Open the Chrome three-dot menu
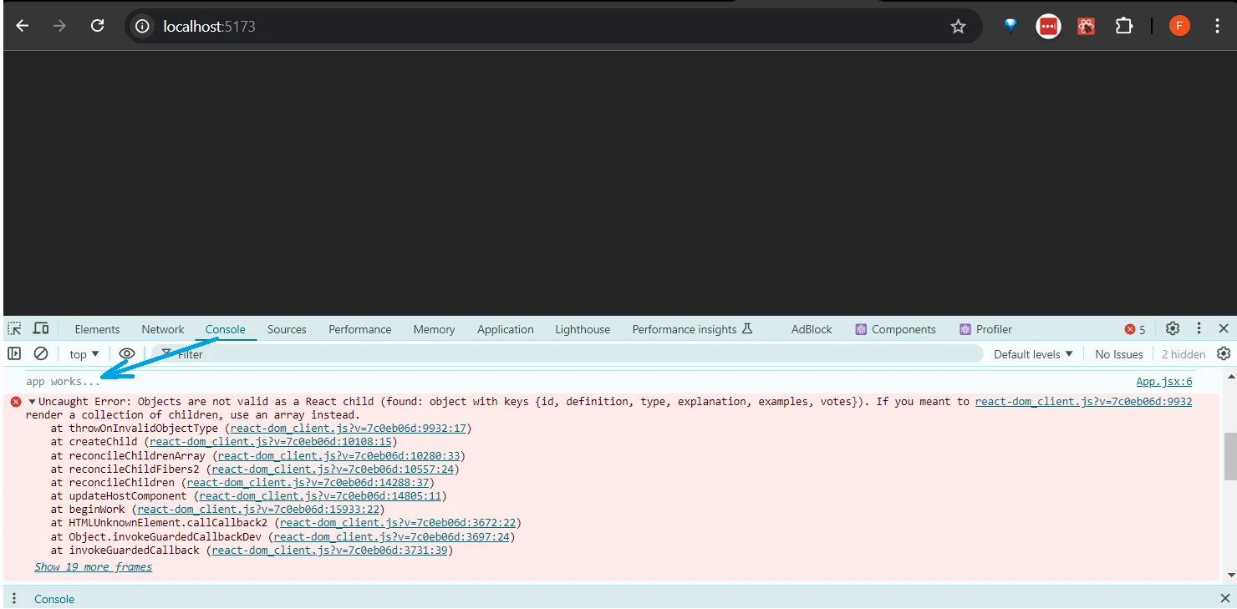 (1217, 26)
